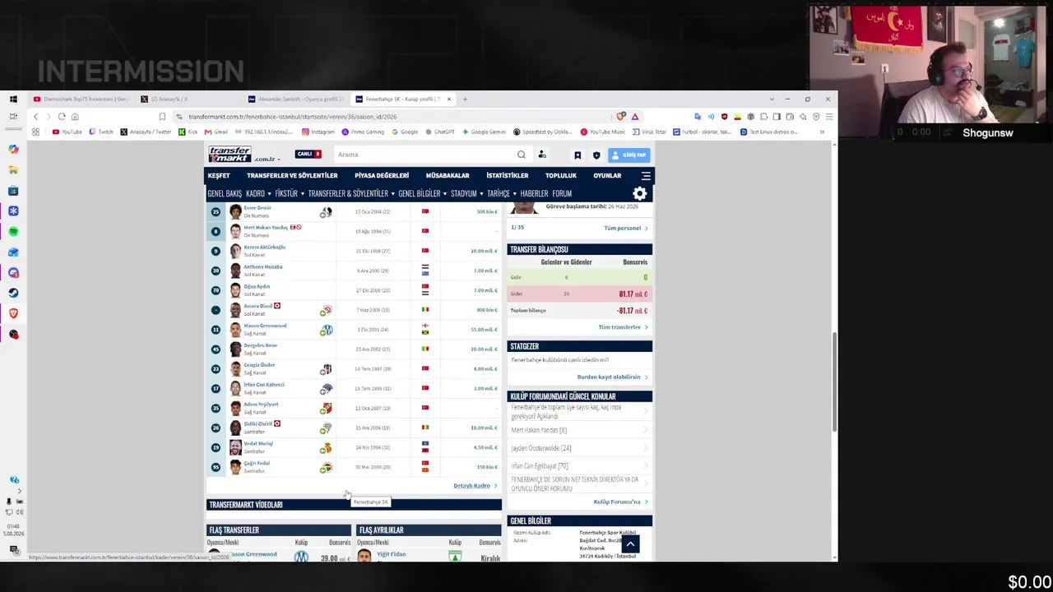The width and height of the screenshot is (1053, 592).
Task: Click the search magnifier icon
Action: [x=522, y=155]
